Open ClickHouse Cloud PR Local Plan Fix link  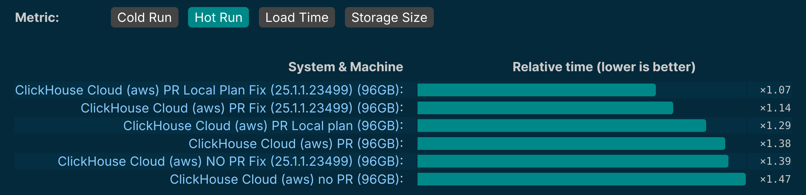(x=209, y=90)
